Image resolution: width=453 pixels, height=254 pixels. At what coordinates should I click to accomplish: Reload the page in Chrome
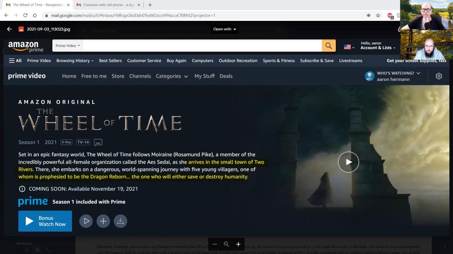pos(25,16)
